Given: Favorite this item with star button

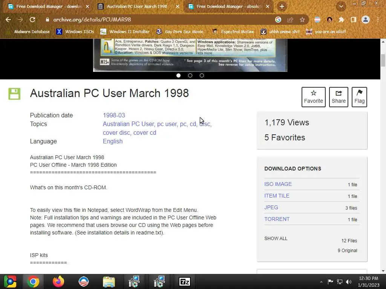Looking at the screenshot, I should click(313, 97).
